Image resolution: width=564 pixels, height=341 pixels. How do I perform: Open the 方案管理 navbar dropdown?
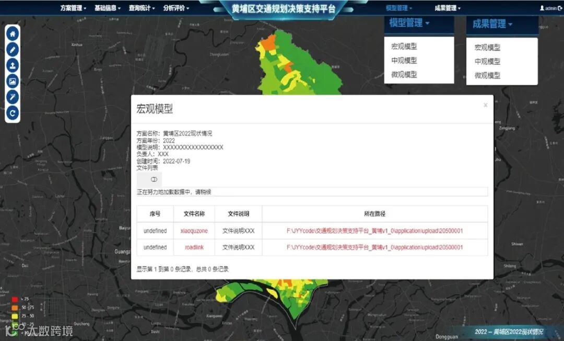point(73,8)
